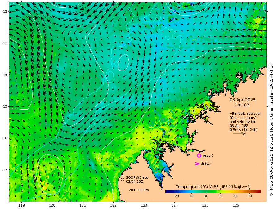Click the magenta Argo 0 circle marker
The width and height of the screenshot is (273, 211).
(199, 155)
